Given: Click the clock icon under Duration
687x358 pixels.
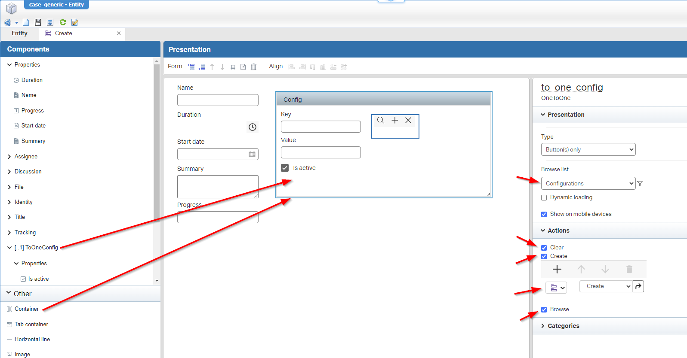Looking at the screenshot, I should pos(253,127).
